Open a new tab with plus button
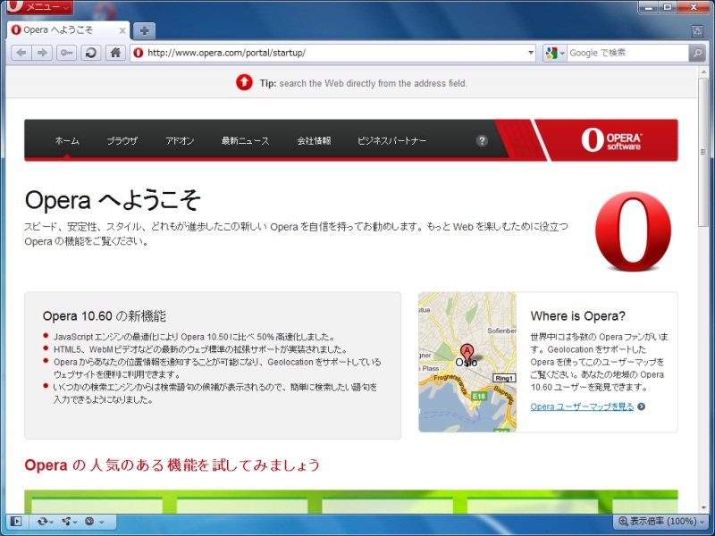This screenshot has width=715, height=536. [x=144, y=30]
